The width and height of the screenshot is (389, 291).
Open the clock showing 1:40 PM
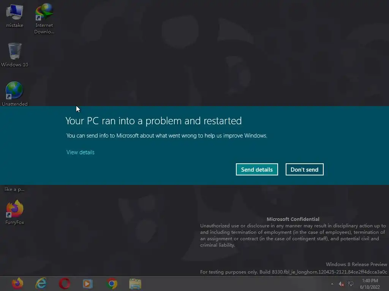pyautogui.click(x=370, y=284)
